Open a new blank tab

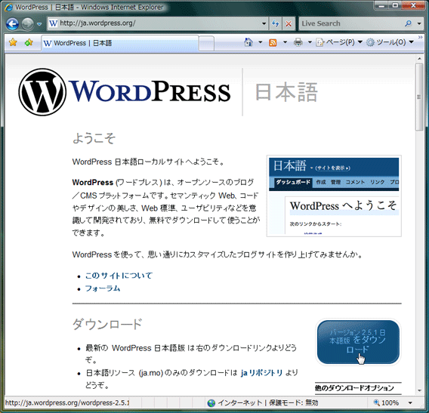pos(206,44)
